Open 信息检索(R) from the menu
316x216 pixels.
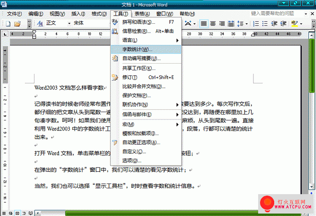point(146,31)
